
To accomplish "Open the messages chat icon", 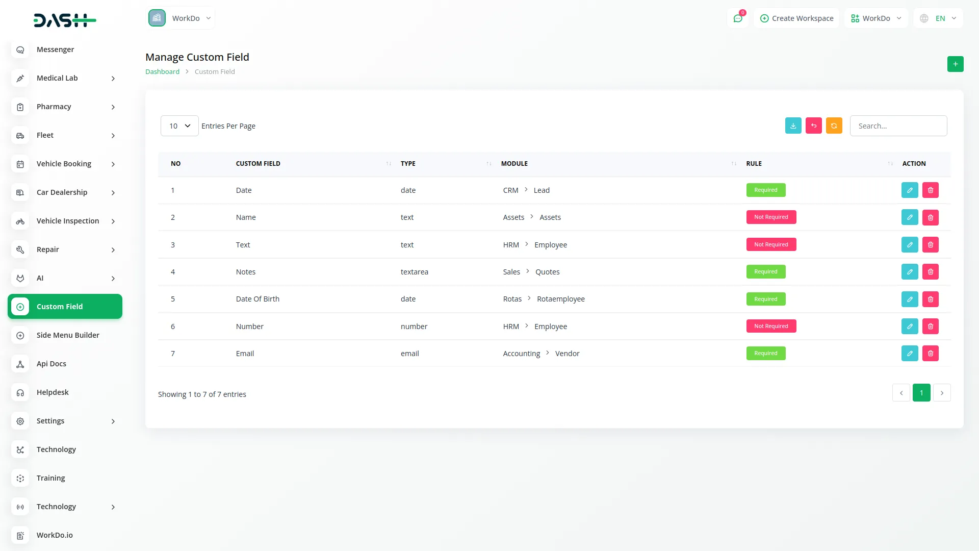I will [737, 18].
